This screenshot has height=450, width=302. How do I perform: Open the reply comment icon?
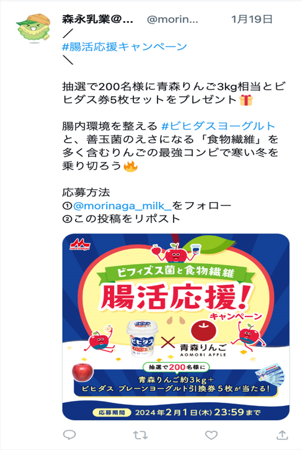pyautogui.click(x=69, y=434)
